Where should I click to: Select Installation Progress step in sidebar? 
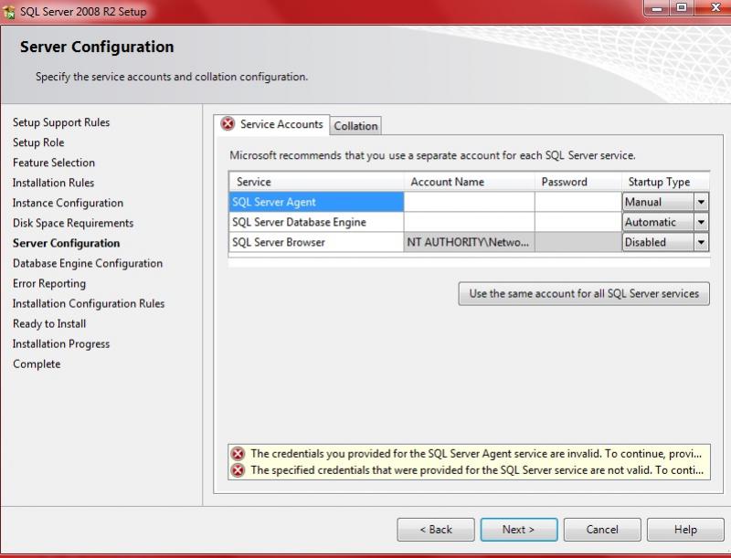(61, 343)
